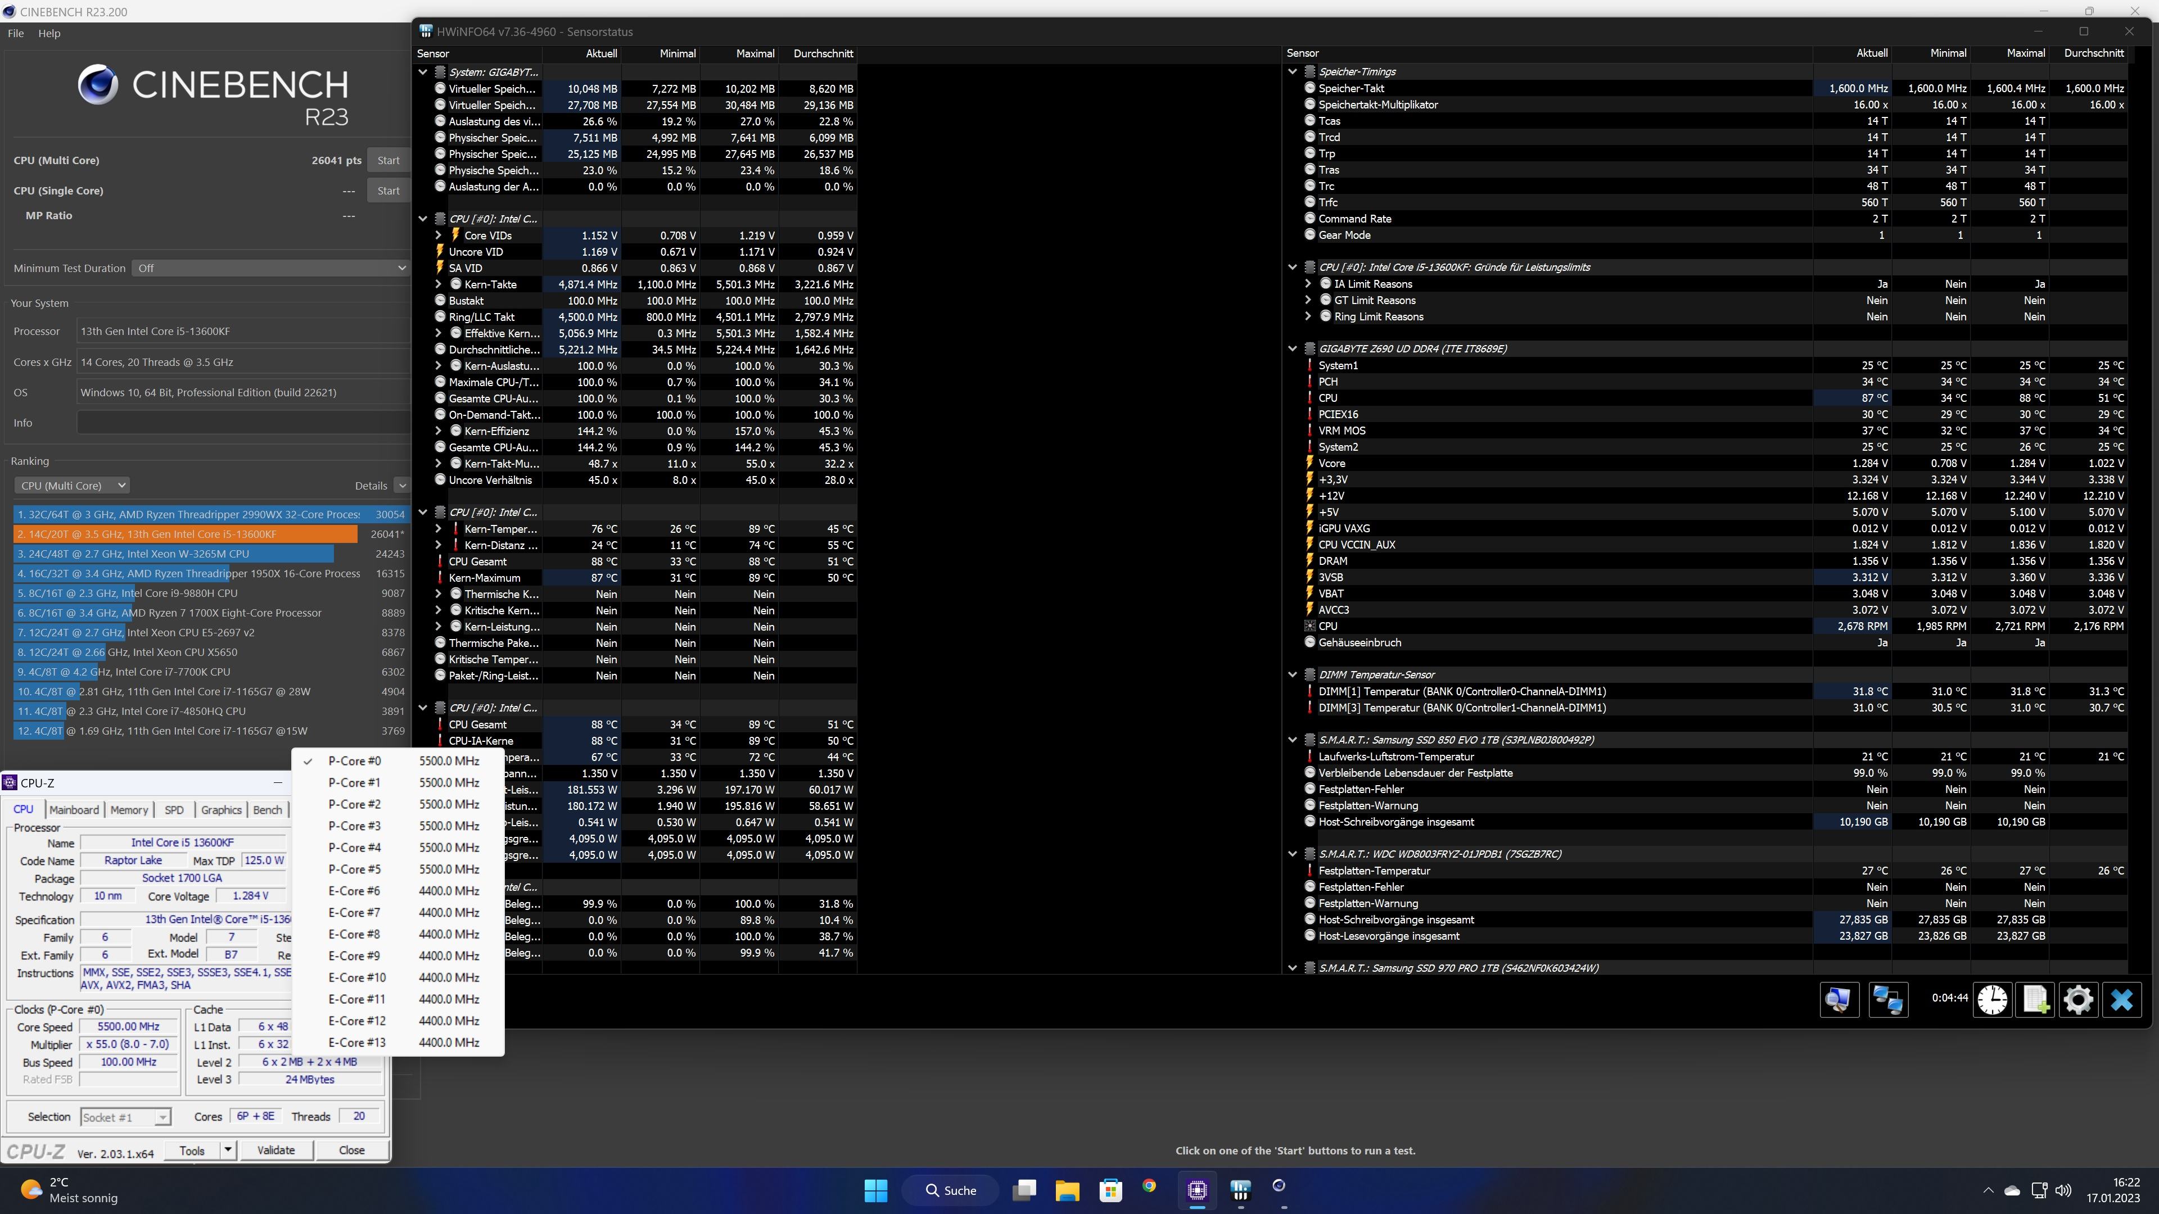Show hidden tray icons chevron
2159x1214 pixels.
(x=1988, y=1190)
